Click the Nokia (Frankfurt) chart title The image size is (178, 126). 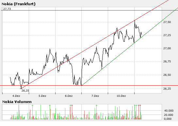[19, 4]
